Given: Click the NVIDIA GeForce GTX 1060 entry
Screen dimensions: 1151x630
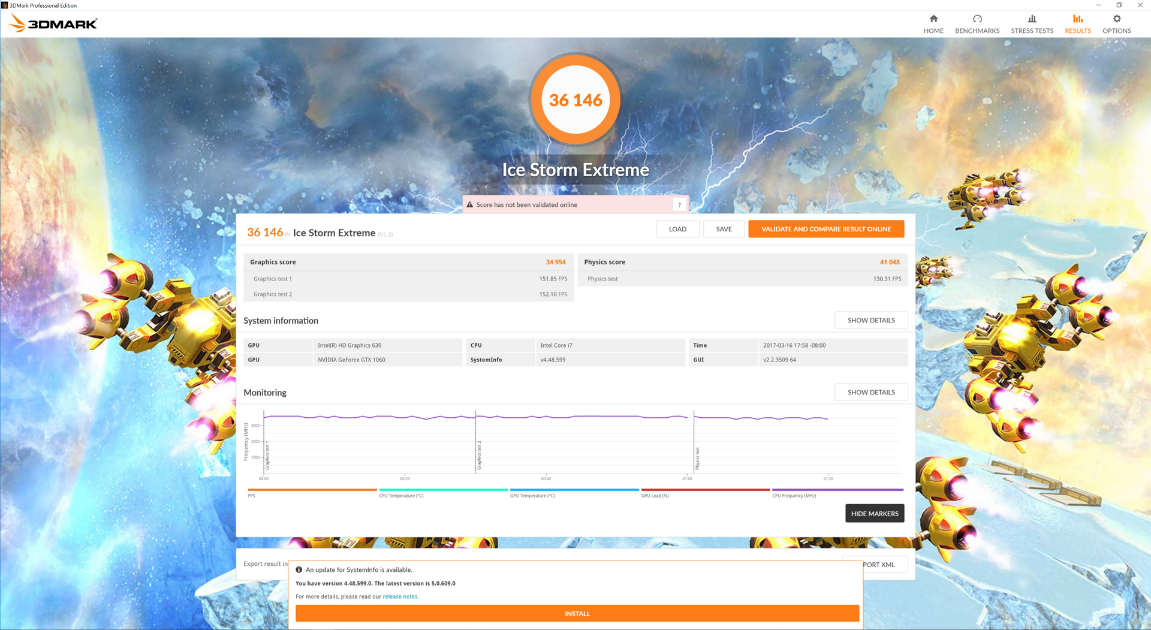Looking at the screenshot, I should pos(351,360).
